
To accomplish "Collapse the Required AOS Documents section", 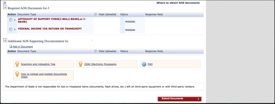I will 5,8.
